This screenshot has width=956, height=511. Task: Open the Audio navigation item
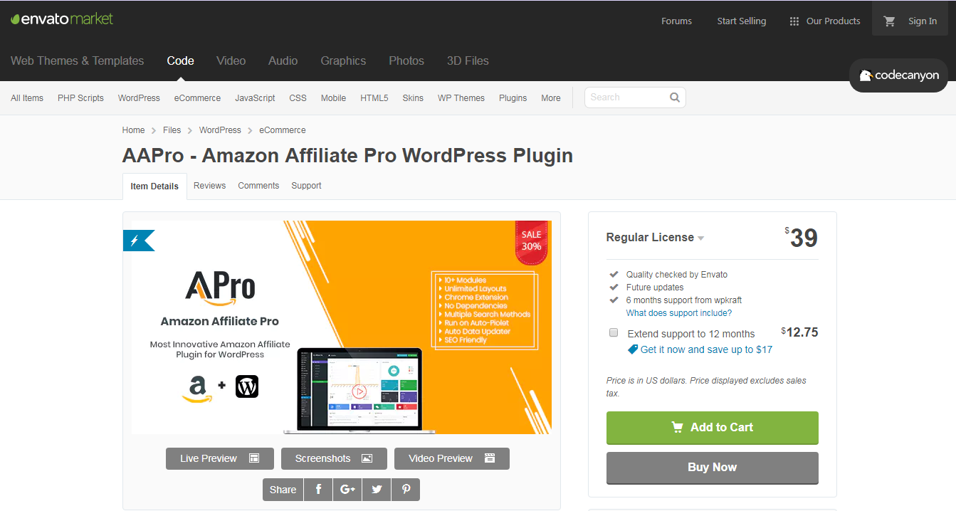click(x=283, y=61)
